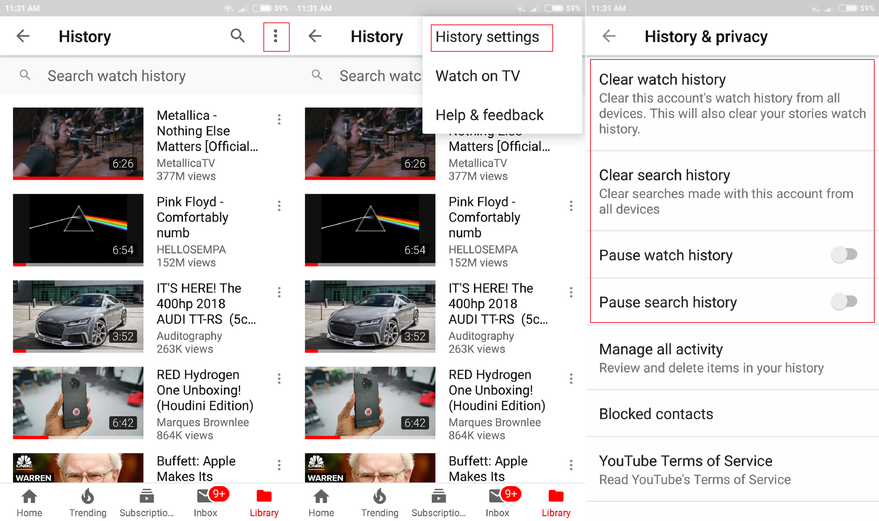Open options for RED Hydrogen video in left list

(x=279, y=379)
